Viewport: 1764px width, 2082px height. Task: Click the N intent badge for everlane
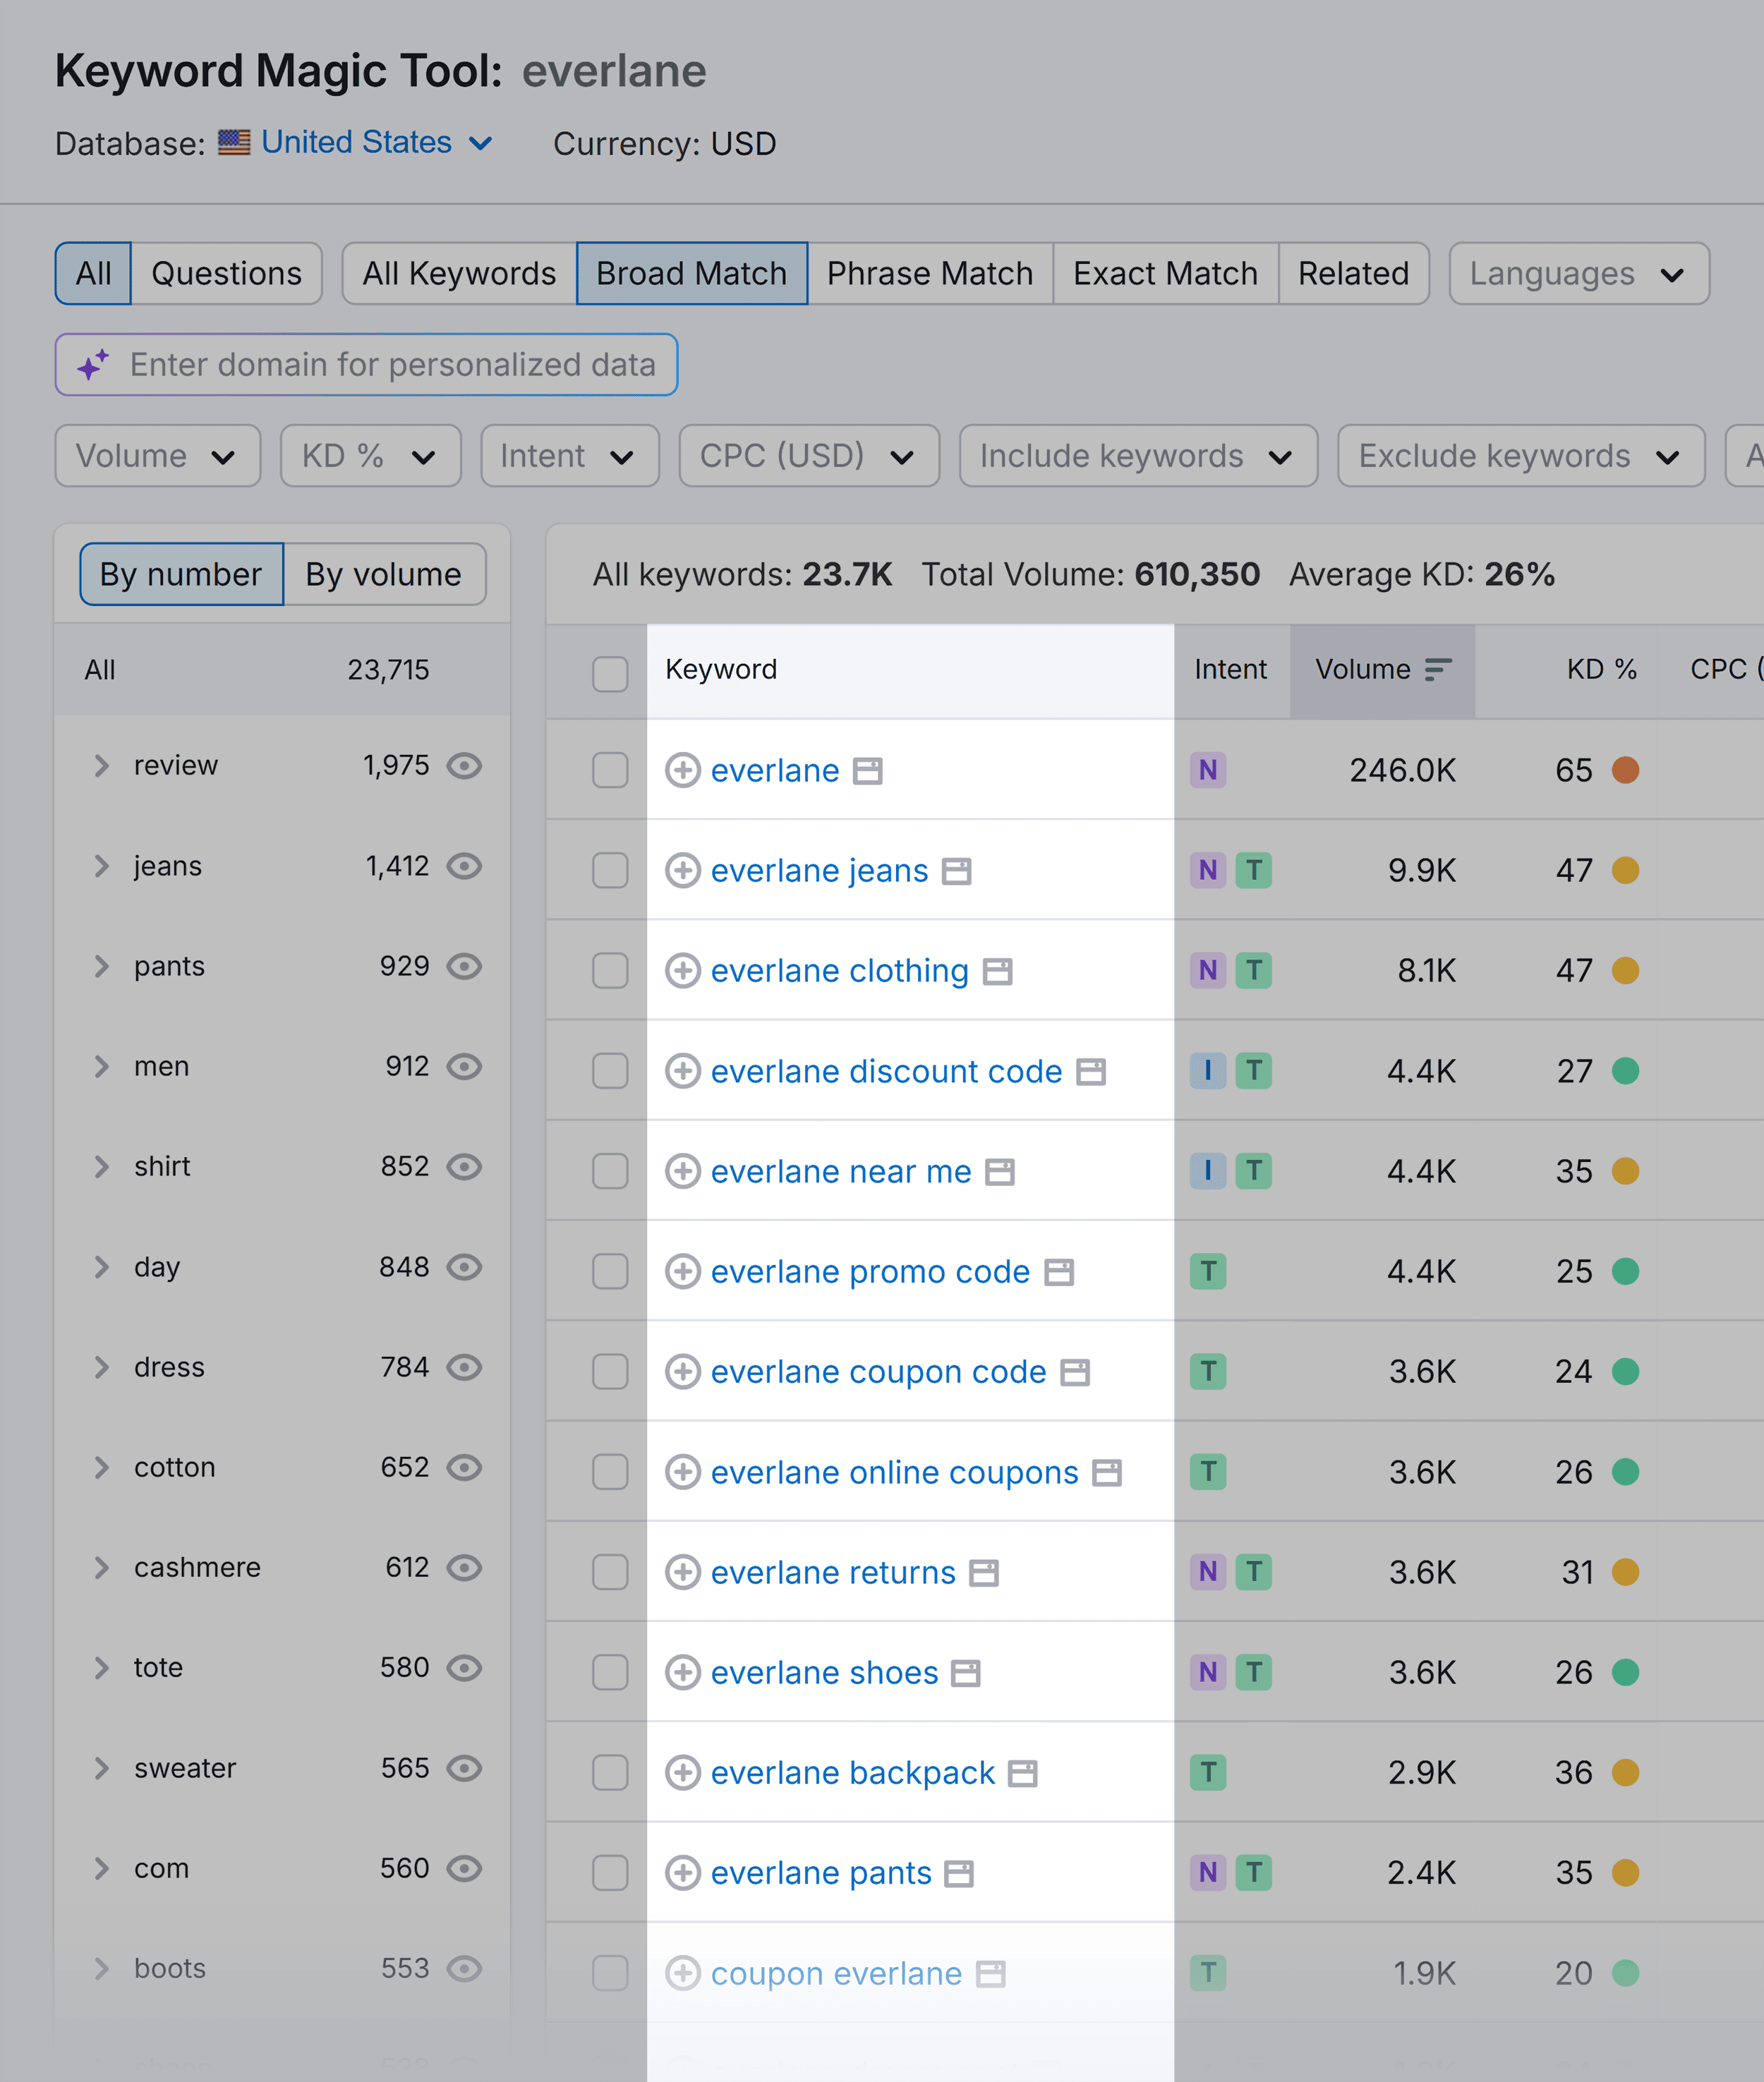click(1208, 770)
